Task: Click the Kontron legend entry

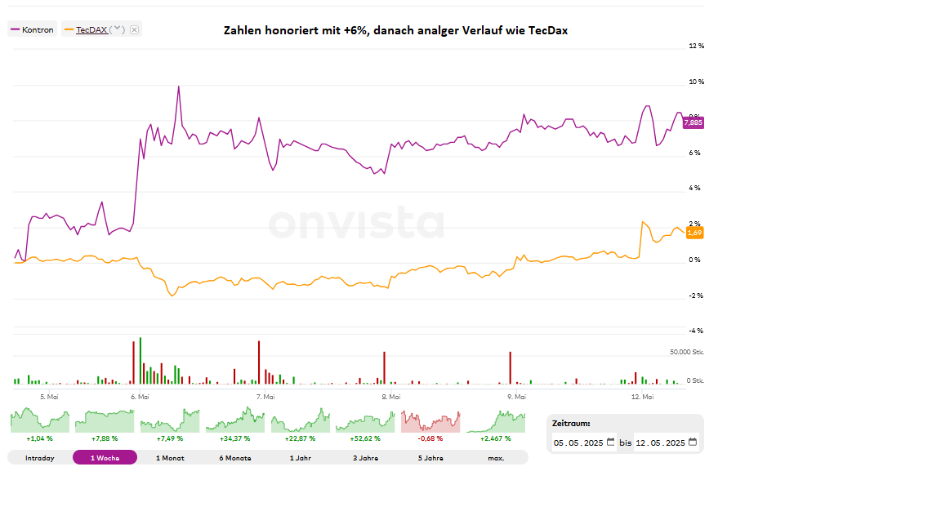Action: (33, 30)
